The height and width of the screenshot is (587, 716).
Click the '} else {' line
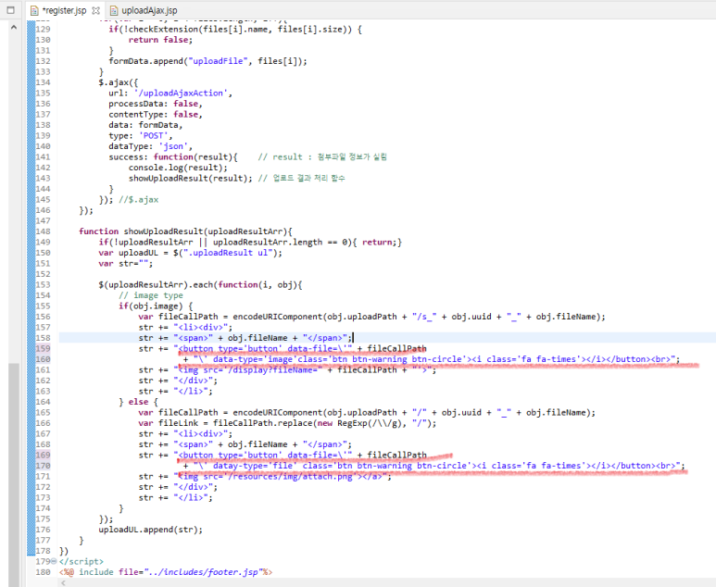tap(138, 402)
